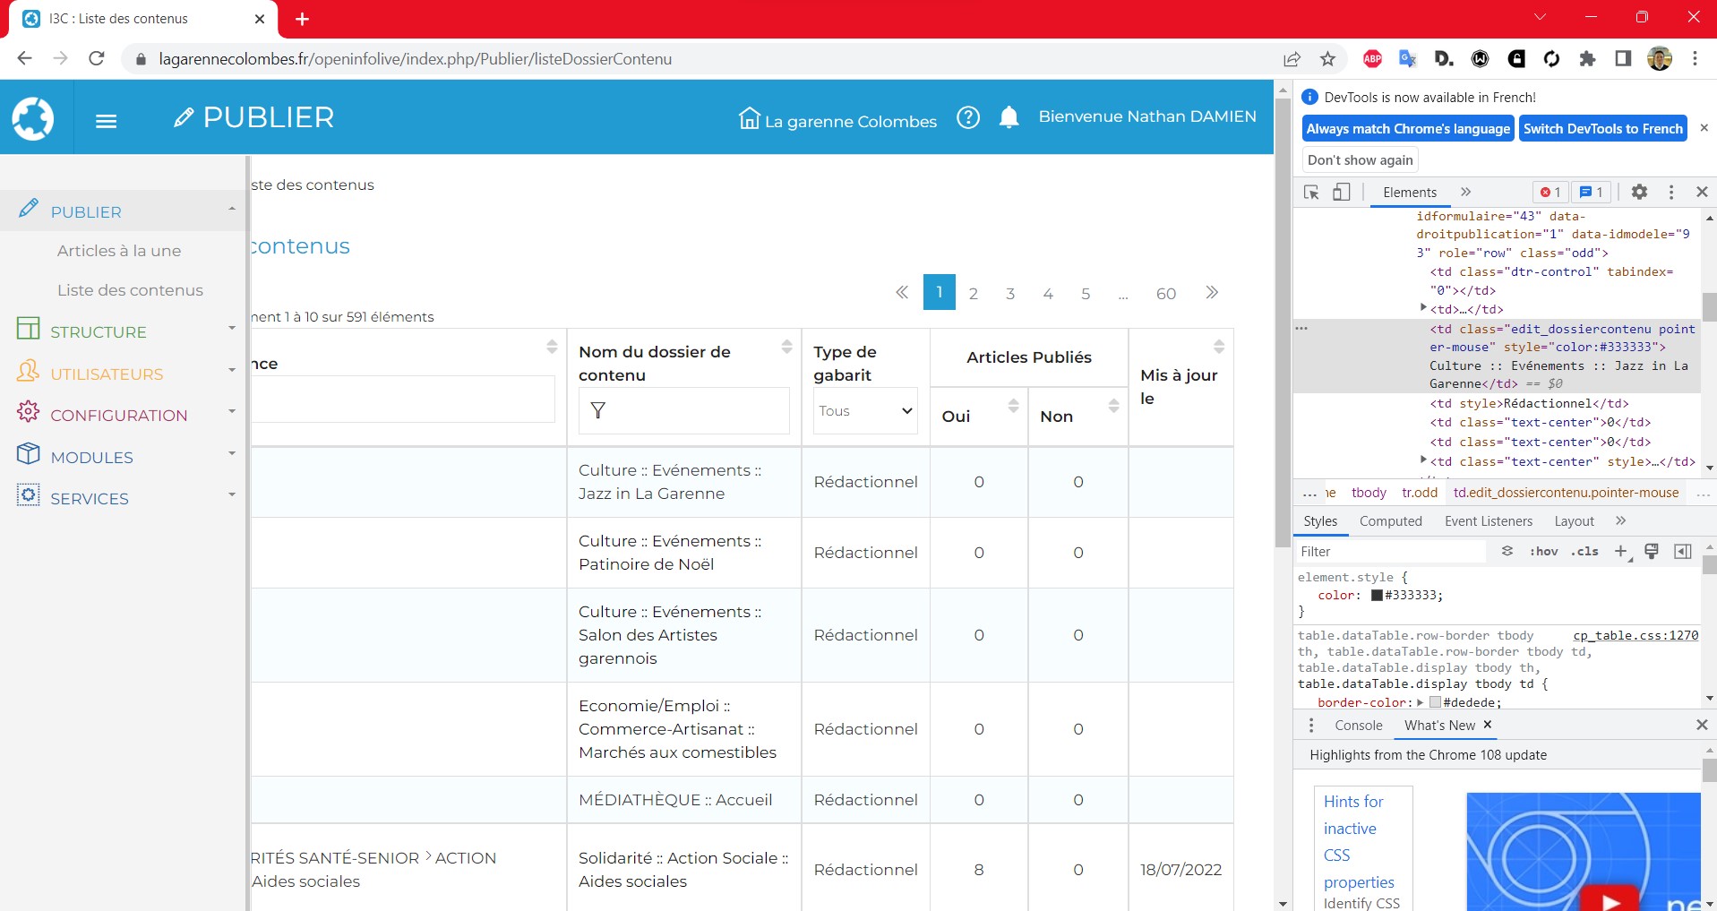Open DevTools settings gear
The height and width of the screenshot is (911, 1717).
point(1638,192)
